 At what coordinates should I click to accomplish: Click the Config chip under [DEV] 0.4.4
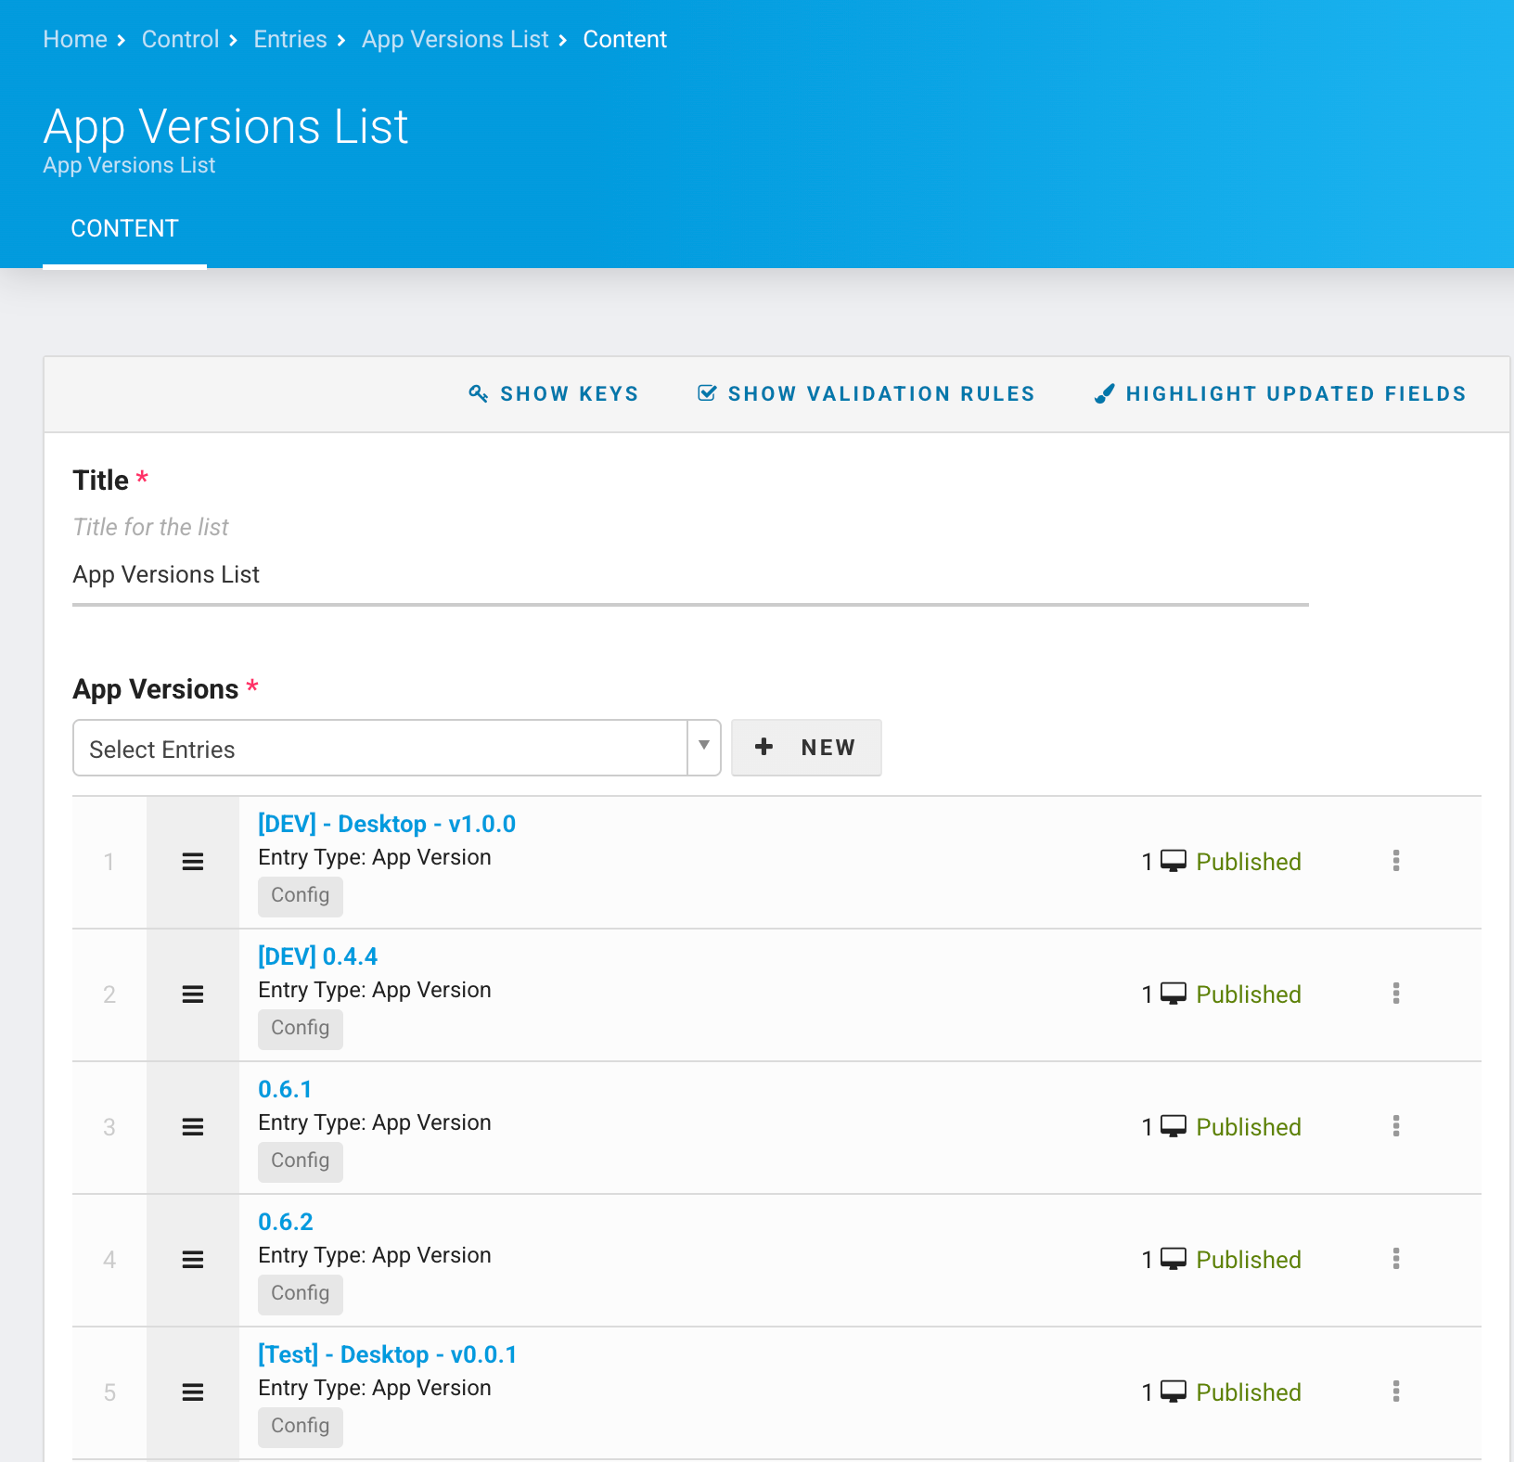point(300,1028)
